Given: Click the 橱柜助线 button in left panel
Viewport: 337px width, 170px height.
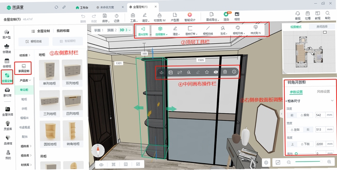Looking at the screenshot, I should (34, 41).
